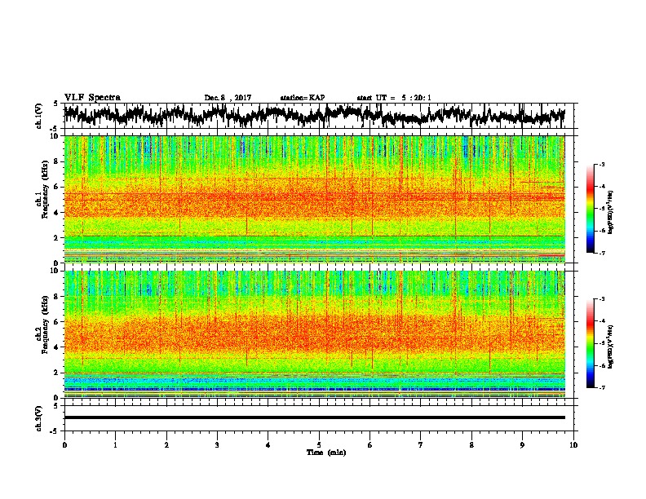Click the ch.2 spectrogram color scale bar

click(590, 343)
